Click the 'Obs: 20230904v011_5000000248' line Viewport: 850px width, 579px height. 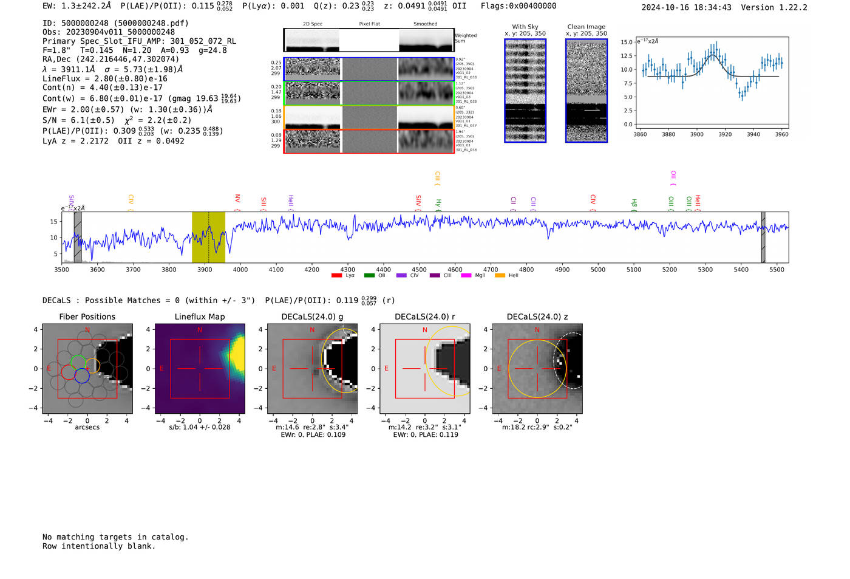coord(109,32)
